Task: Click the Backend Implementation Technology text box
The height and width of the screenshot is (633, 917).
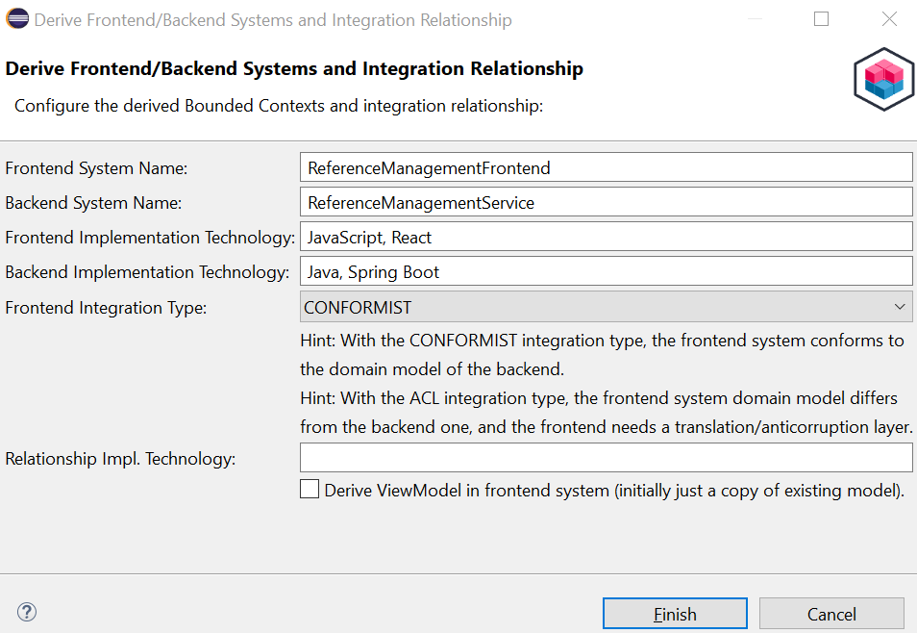Action: coord(606,271)
